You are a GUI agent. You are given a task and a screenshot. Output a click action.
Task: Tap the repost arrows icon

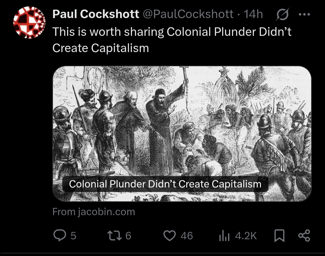pyautogui.click(x=114, y=236)
